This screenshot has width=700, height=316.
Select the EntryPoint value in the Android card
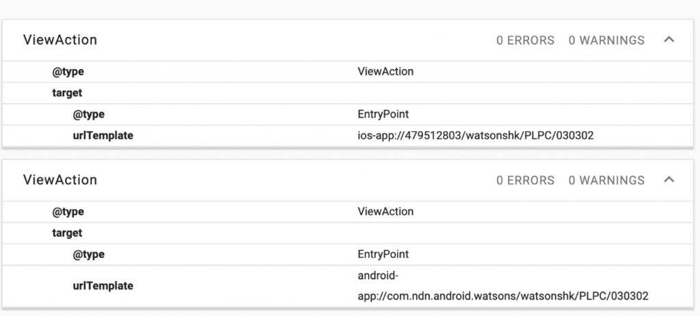click(383, 255)
